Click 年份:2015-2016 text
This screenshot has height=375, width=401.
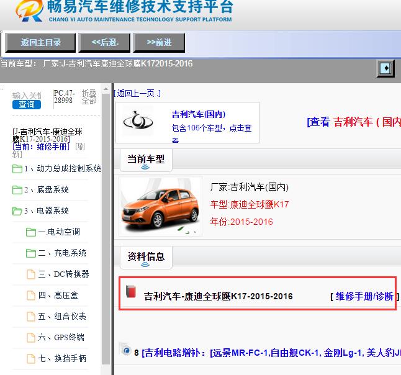[241, 222]
